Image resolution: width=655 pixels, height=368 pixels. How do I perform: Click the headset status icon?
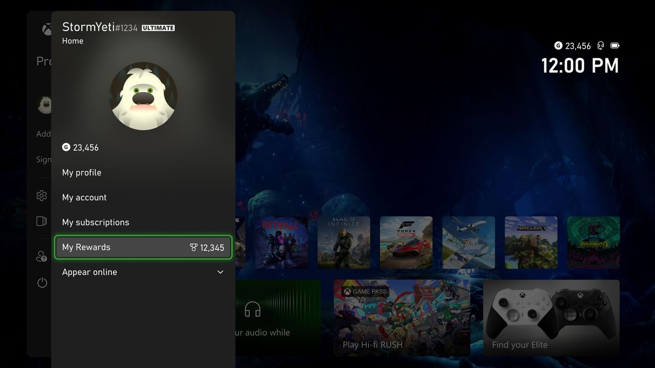[601, 45]
